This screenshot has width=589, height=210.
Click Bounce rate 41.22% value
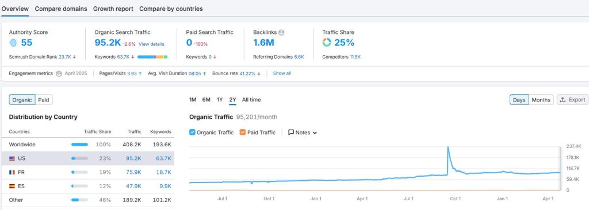[247, 73]
